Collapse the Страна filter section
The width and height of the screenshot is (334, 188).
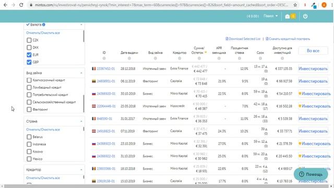click(81, 121)
